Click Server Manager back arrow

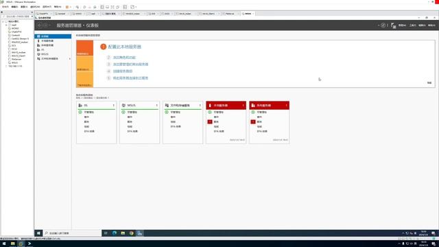tap(40, 25)
